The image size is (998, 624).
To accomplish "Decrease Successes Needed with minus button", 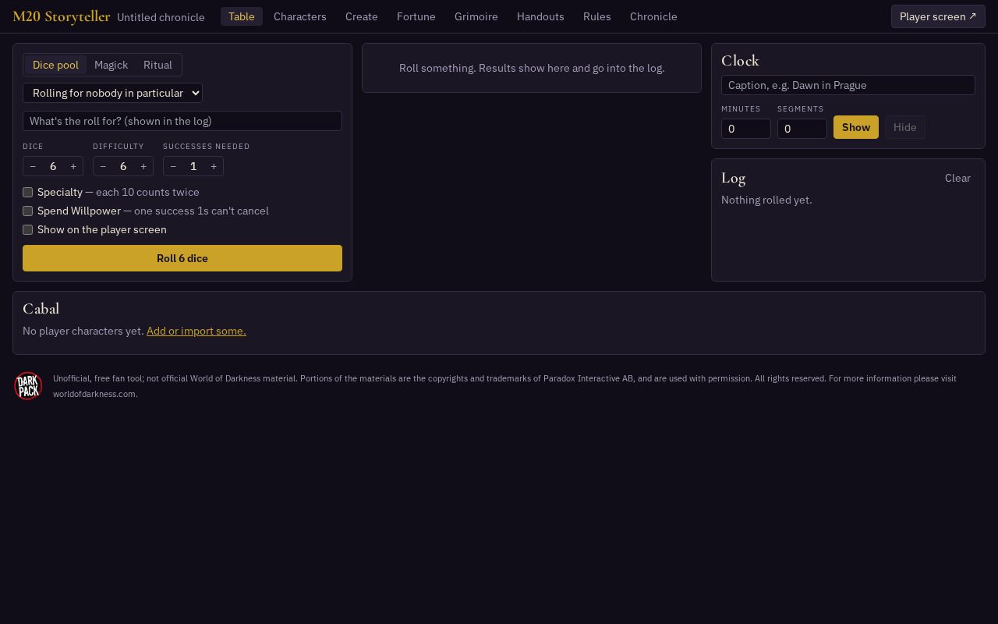I will click(x=173, y=166).
